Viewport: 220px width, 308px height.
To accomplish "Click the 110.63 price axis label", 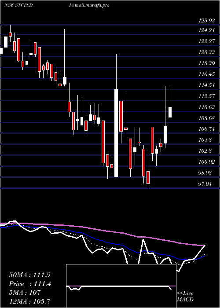I will click(206, 107).
